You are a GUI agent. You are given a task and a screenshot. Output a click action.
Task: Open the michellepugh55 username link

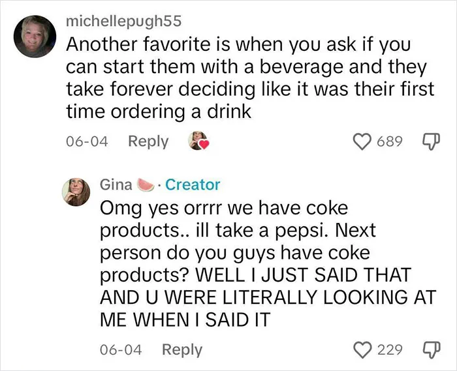pos(124,22)
